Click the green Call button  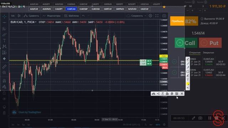(x=186, y=43)
